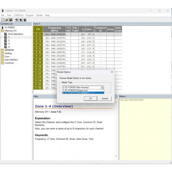Click the icon beside zone 2: in the tree
This screenshot has height=172, width=172.
(x=6, y=40)
